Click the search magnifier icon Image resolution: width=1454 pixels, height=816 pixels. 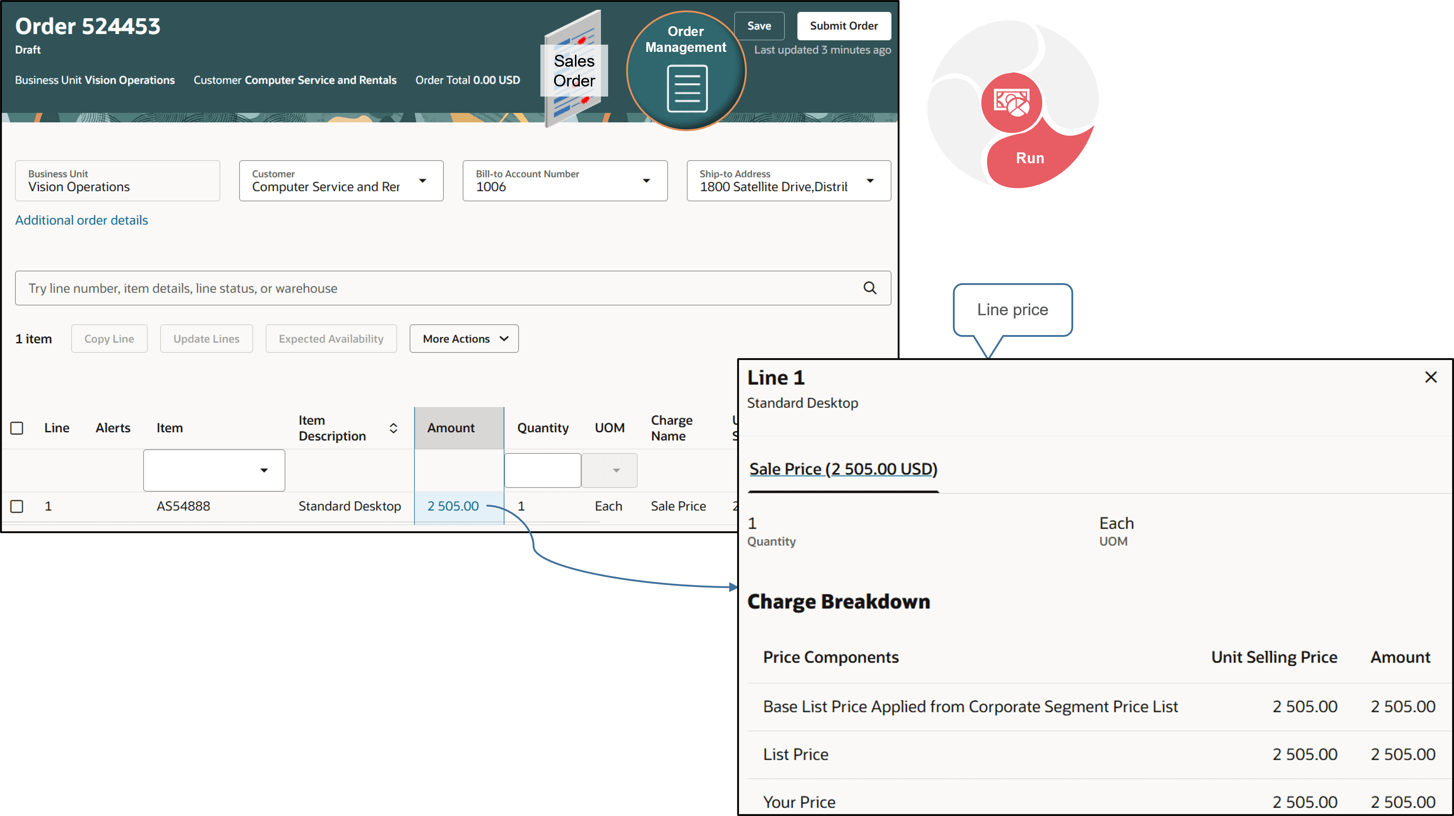coord(870,288)
